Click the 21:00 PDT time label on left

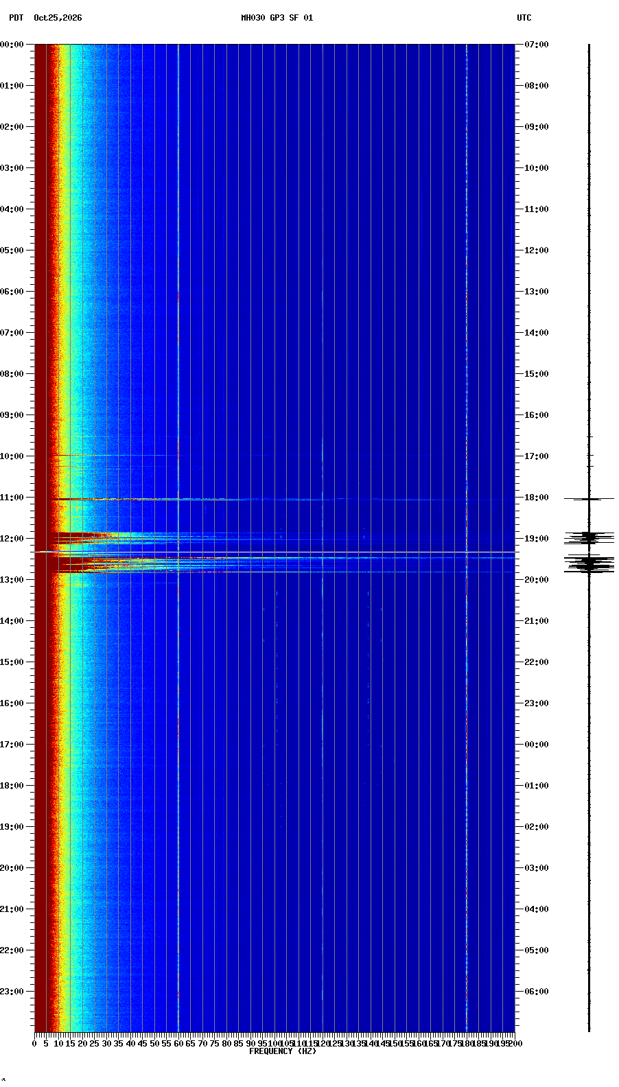(12, 909)
